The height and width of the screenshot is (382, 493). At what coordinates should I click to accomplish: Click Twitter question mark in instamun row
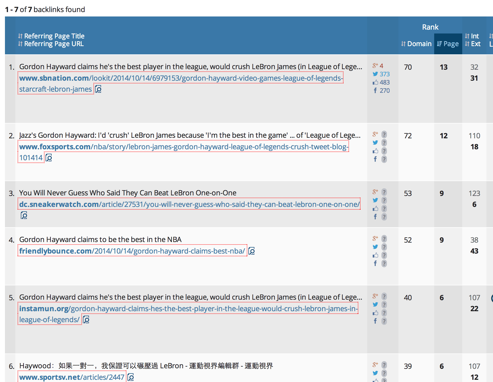coord(384,305)
